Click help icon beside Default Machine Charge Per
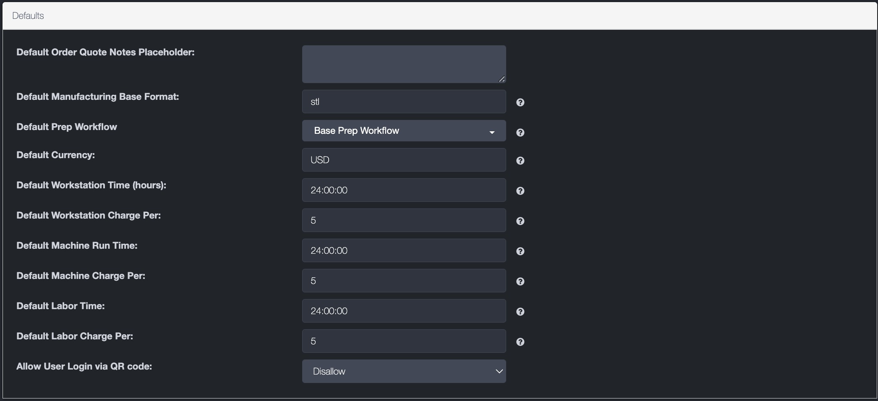Screen dimensions: 878x401 coord(520,281)
